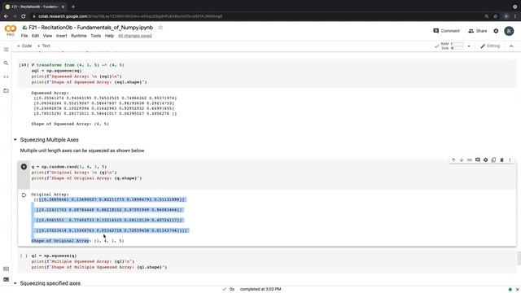The height and width of the screenshot is (293, 521).
Task: Open the Comment button
Action: [446, 31]
